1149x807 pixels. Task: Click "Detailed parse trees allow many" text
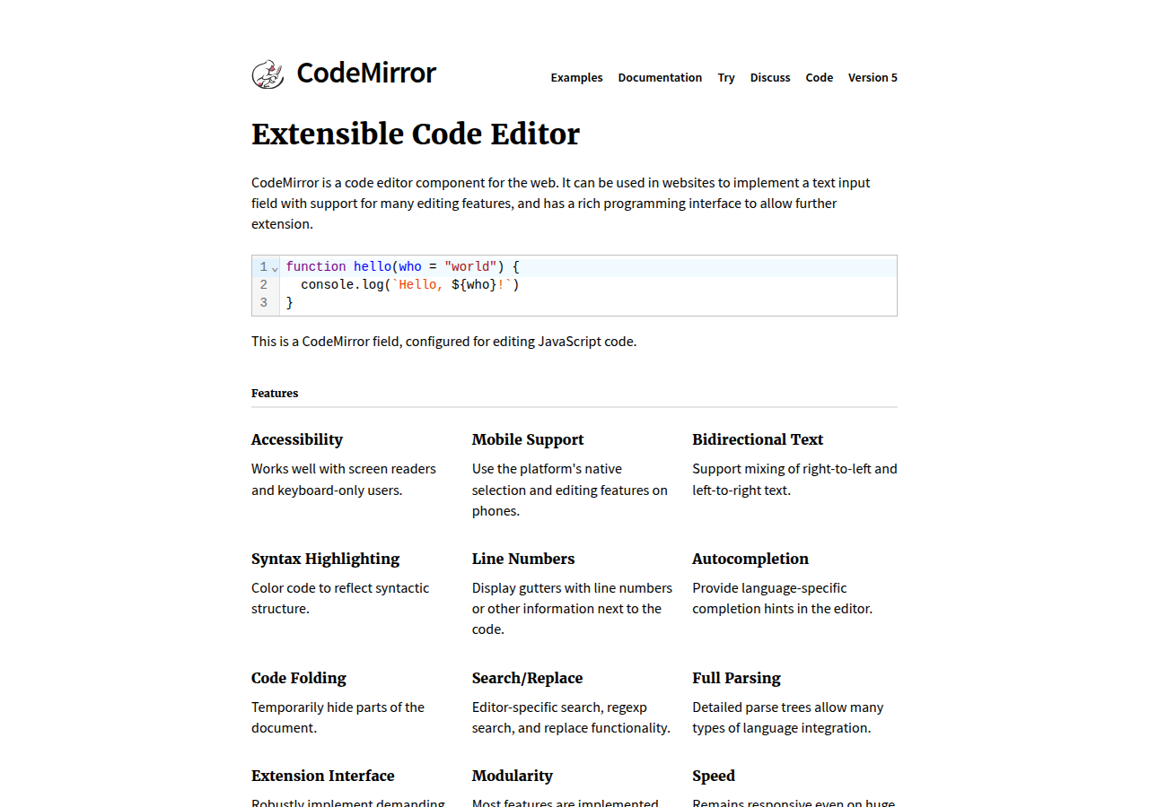[788, 707]
